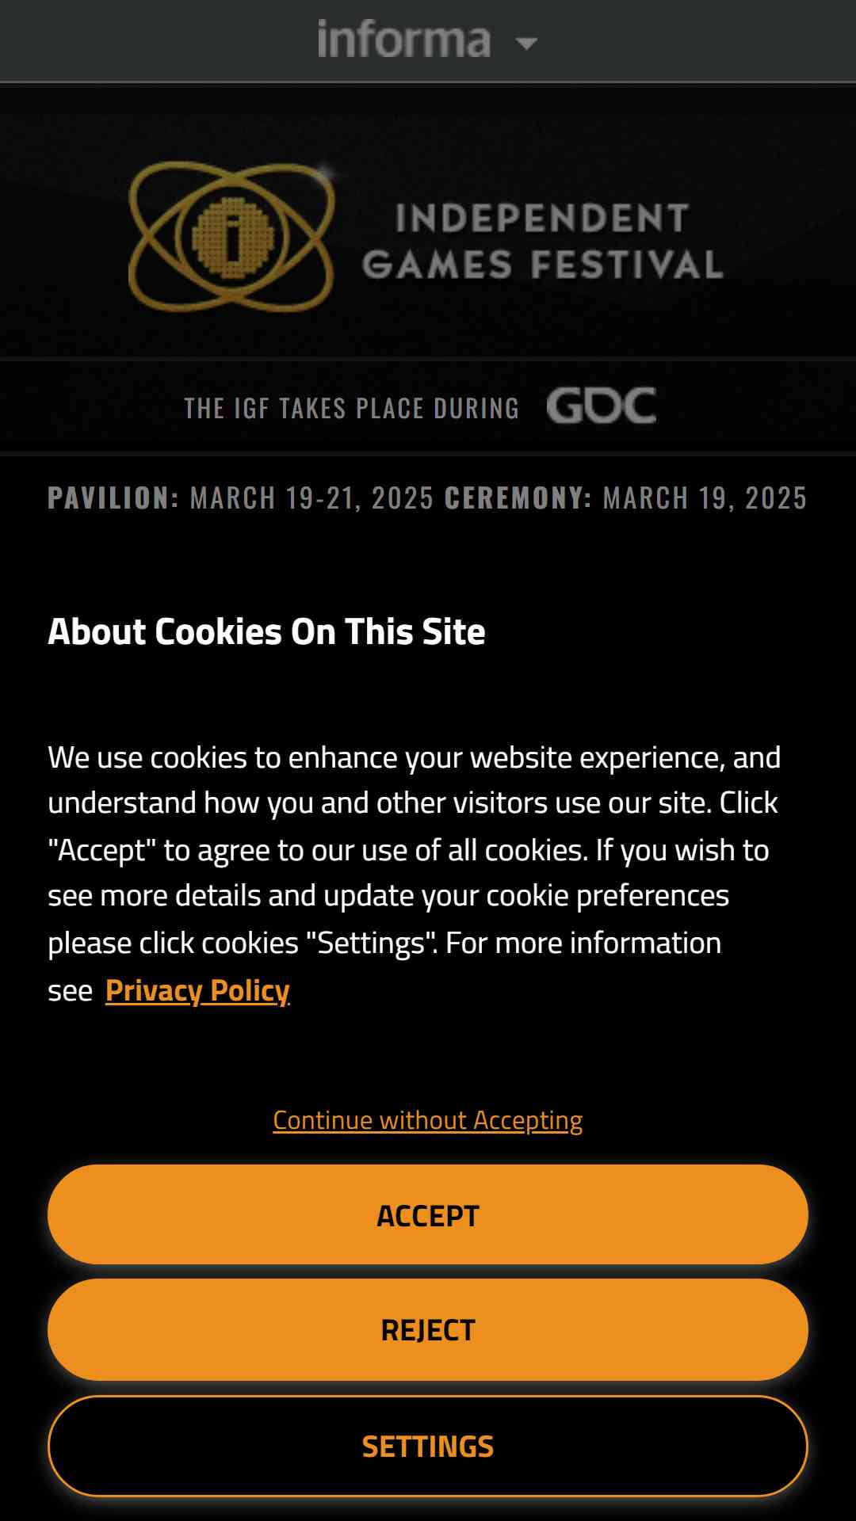Click the quoted word "Settings" in cookie notice

click(x=372, y=943)
